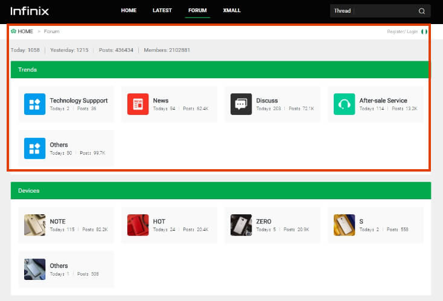Open the Discuss board title
Image resolution: width=443 pixels, height=301 pixels.
267,101
